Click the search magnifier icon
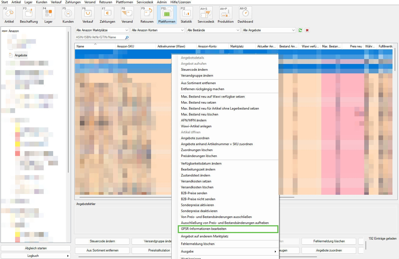Image resolution: width=399 pixels, height=259 pixels. (x=127, y=38)
